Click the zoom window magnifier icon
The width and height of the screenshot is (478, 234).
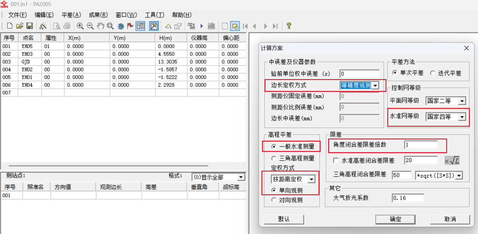pyautogui.click(x=110, y=26)
